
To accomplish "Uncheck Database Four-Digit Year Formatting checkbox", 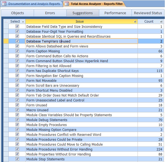I will click(17, 31).
